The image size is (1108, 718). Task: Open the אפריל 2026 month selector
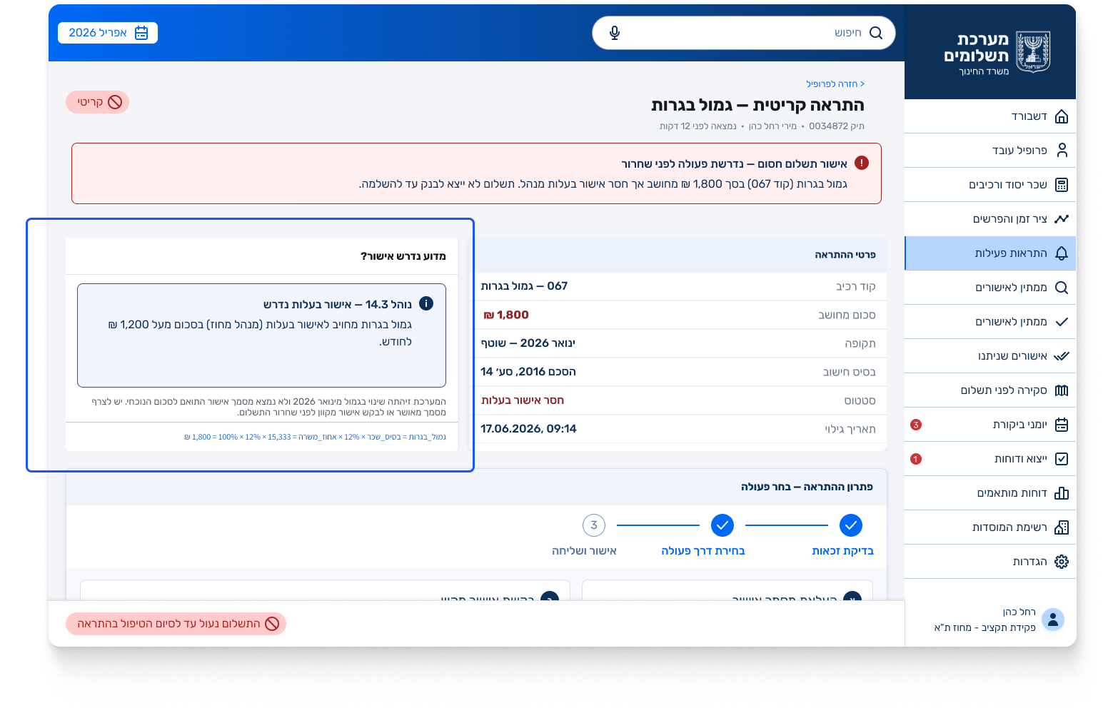click(x=108, y=33)
